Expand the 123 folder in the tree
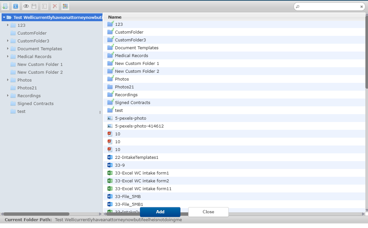368x228 pixels. coord(8,25)
